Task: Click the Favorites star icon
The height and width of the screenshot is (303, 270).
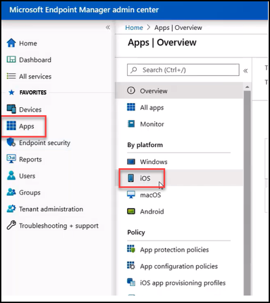Action: pos(12,92)
